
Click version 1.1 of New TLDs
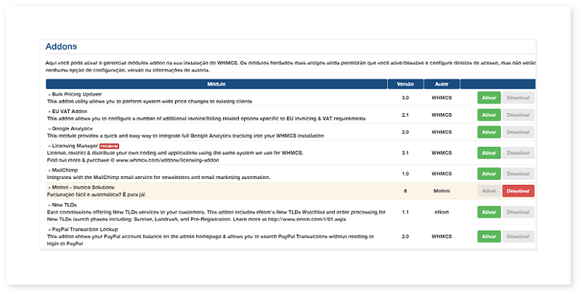pyautogui.click(x=405, y=212)
